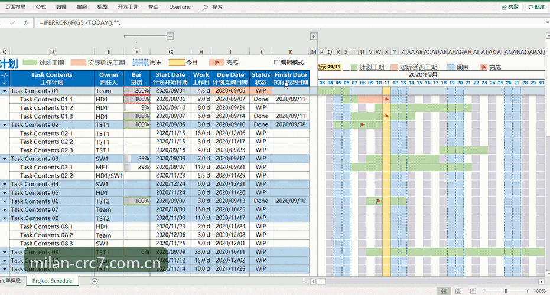Click the insert function fx icon

tap(26, 23)
